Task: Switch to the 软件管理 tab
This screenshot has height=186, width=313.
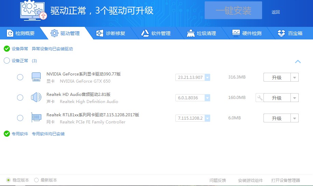Action: (x=156, y=33)
